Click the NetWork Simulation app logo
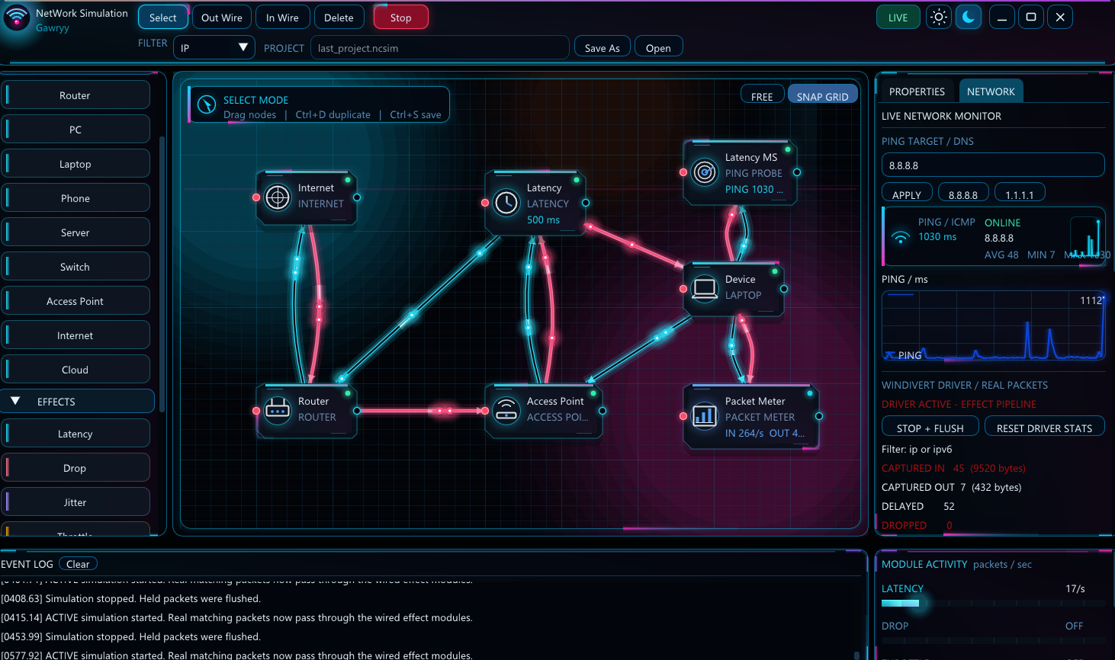 (17, 18)
